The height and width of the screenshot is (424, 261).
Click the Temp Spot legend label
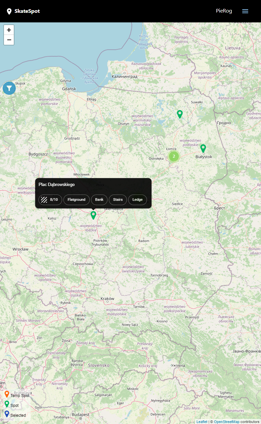(x=20, y=396)
